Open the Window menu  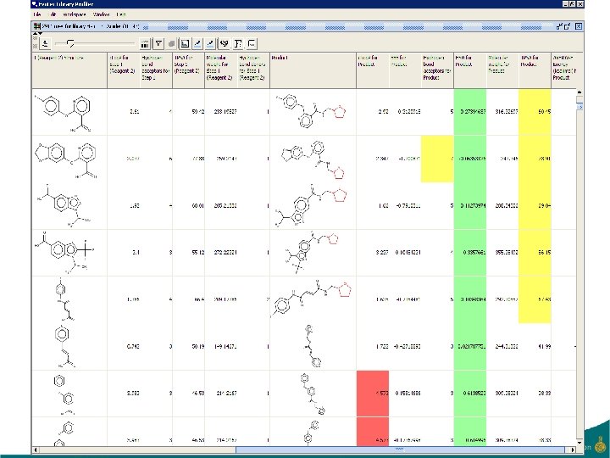pyautogui.click(x=101, y=14)
